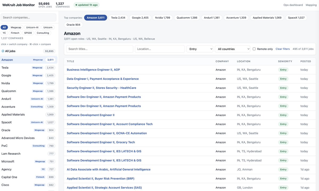Click the WeKruit Job Monitor logo text
This screenshot has height=191, width=319.
pyautogui.click(x=19, y=5)
